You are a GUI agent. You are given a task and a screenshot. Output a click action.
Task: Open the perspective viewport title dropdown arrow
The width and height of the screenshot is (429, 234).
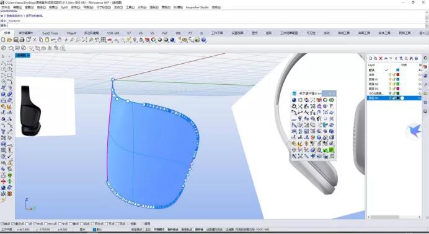point(29,56)
